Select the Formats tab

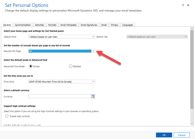pos(52,25)
